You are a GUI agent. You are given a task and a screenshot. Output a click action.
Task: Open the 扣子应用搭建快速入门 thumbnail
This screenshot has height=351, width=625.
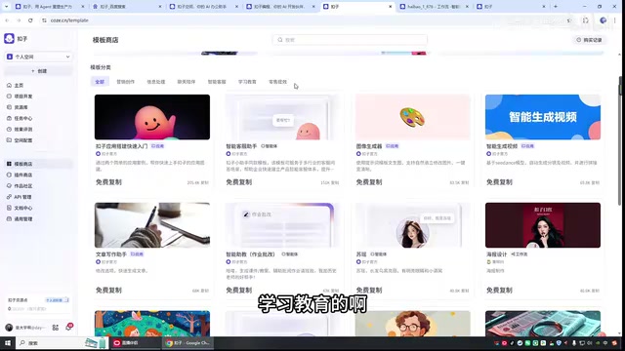click(152, 117)
